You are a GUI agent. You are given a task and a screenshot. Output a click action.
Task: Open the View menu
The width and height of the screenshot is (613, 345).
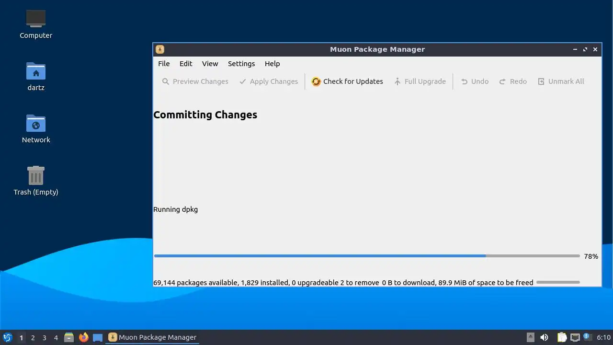[210, 64]
